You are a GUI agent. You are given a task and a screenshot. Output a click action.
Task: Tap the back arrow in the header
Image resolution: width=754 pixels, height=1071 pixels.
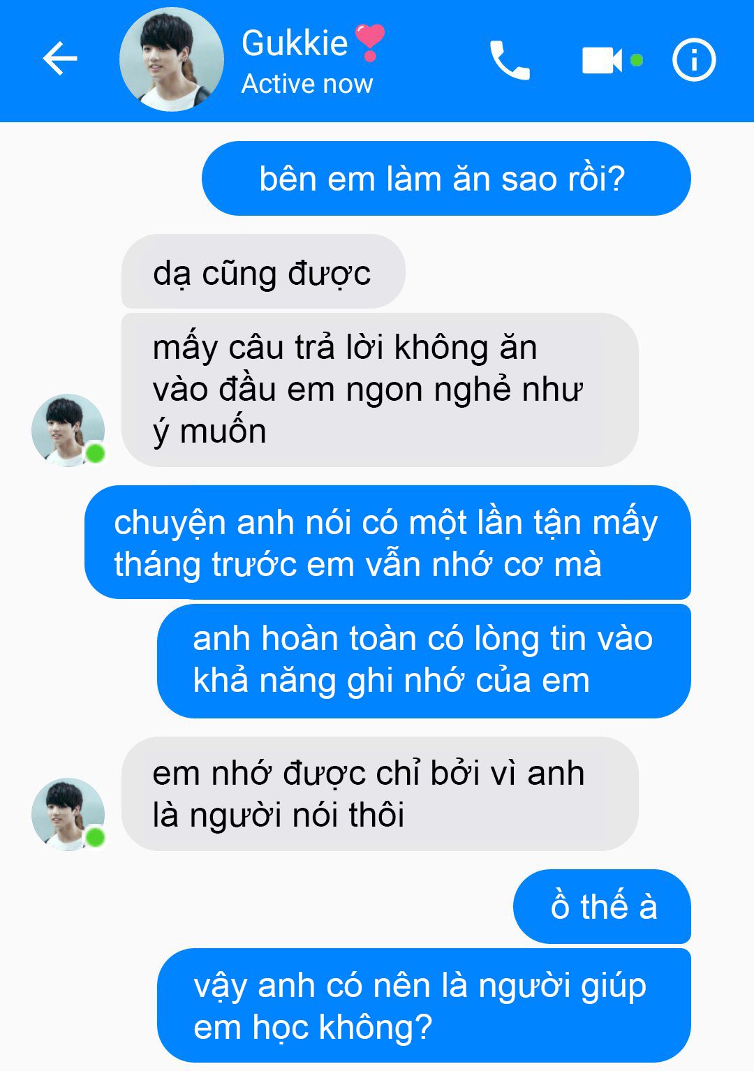click(x=60, y=58)
